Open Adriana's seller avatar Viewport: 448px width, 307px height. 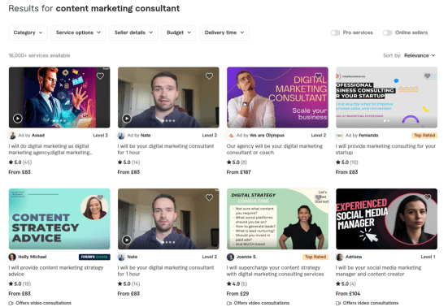click(x=339, y=257)
